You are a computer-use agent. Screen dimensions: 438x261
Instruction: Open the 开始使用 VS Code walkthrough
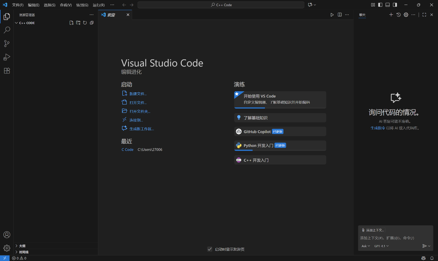[280, 100]
